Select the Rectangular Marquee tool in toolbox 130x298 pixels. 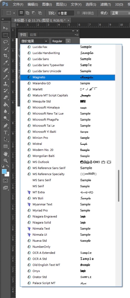coord(6,35)
